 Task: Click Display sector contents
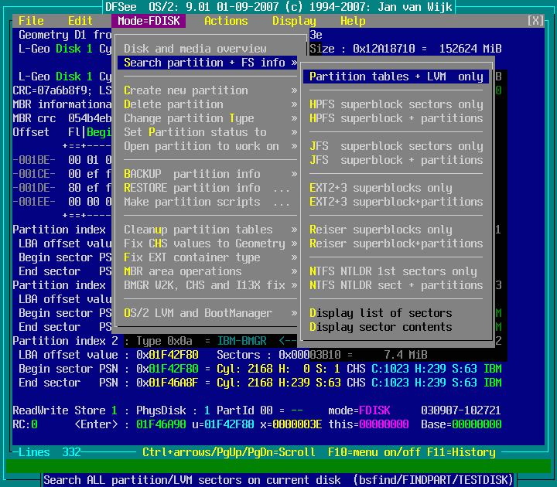pos(381,327)
